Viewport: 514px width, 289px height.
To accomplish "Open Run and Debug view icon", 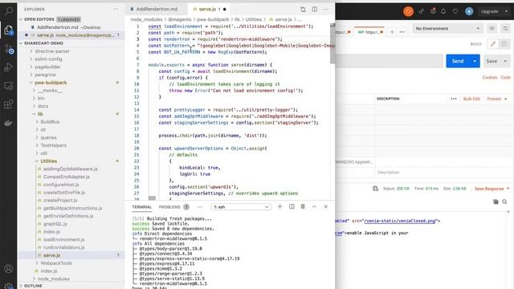I will [x=9, y=67].
